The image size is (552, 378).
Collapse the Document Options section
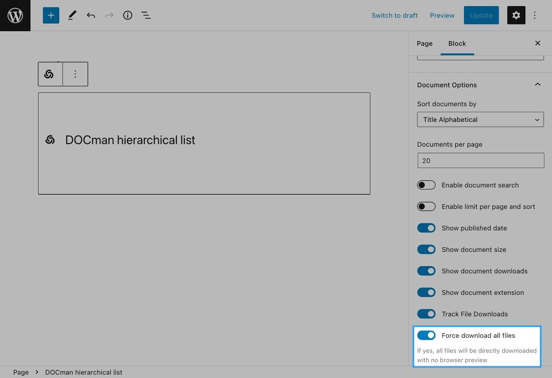(x=480, y=85)
